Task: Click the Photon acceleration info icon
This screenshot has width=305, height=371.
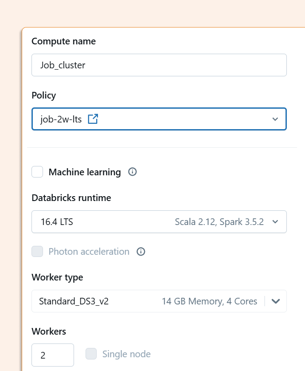Action: tap(141, 252)
